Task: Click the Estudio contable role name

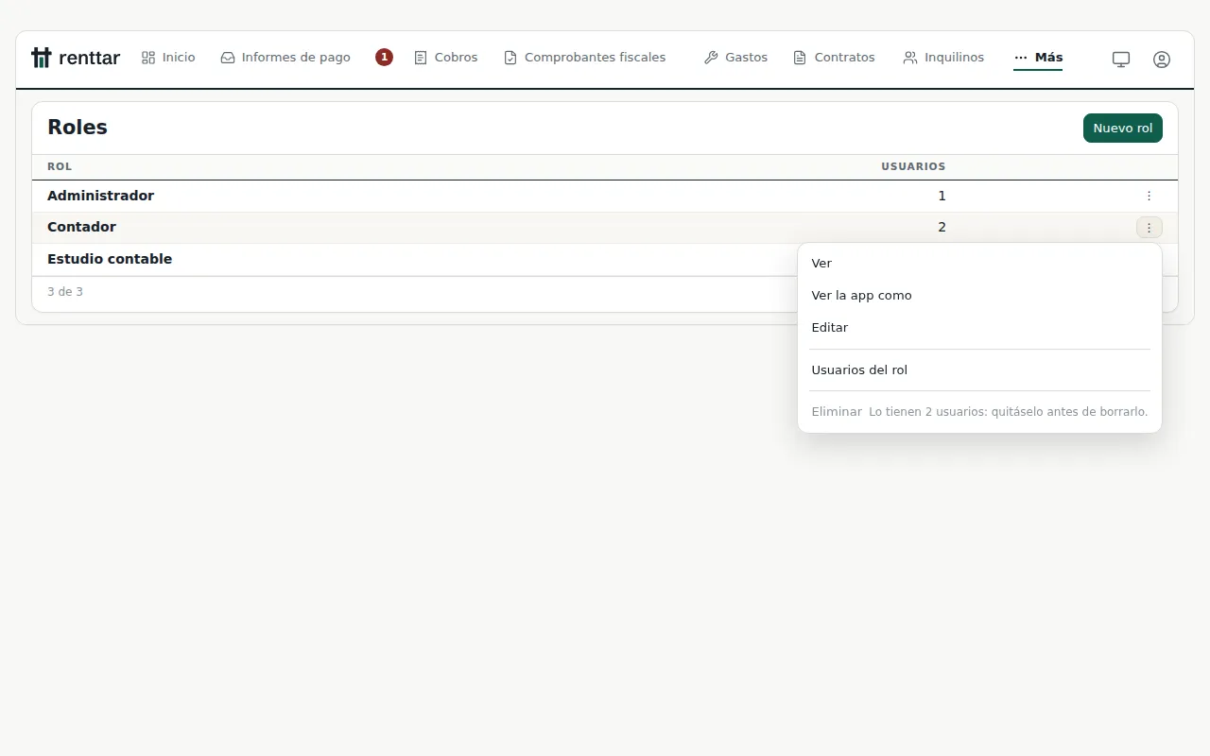Action: pyautogui.click(x=110, y=259)
